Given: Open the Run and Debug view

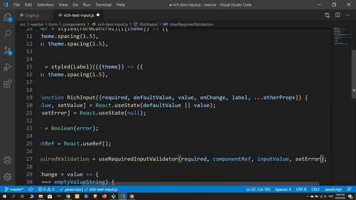Looking at the screenshot, I should (7, 67).
